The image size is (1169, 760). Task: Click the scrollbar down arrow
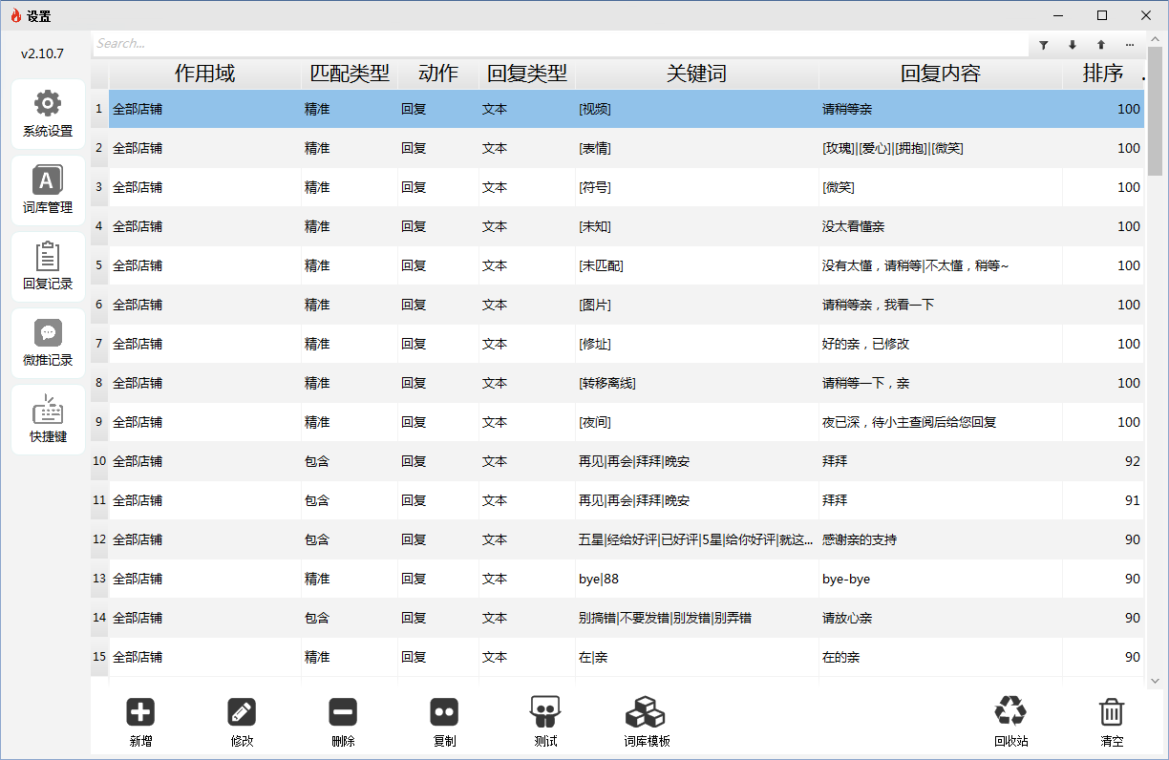point(1155,681)
